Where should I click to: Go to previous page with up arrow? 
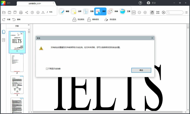coord(32,12)
